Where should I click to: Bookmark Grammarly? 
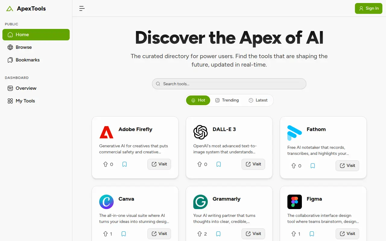point(218,234)
